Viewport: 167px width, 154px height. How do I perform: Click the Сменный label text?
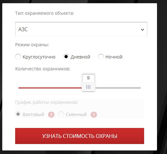(76, 114)
